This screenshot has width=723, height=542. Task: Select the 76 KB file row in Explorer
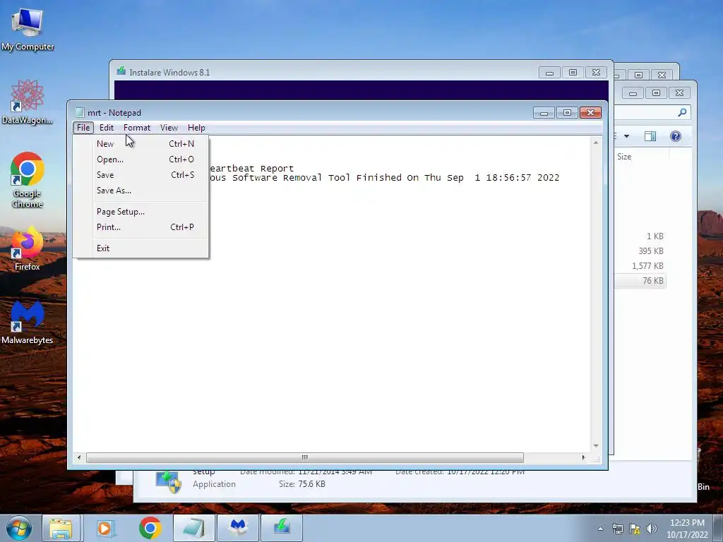tap(640, 281)
